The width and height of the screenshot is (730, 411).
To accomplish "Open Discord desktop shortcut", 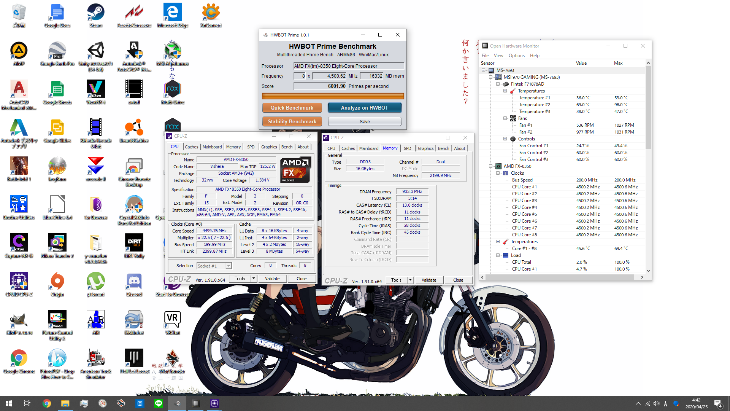I will pos(134,284).
